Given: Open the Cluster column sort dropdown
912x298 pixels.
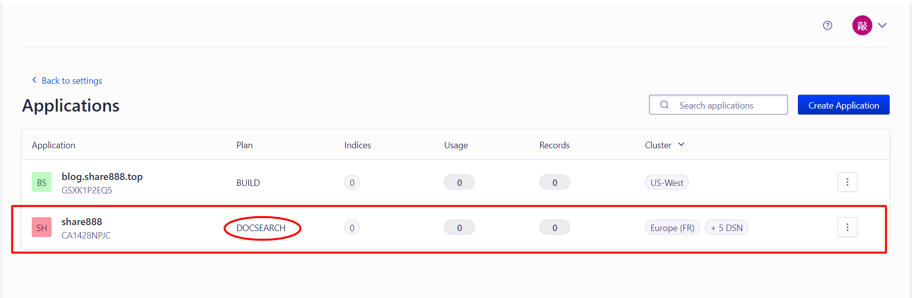Looking at the screenshot, I should (x=681, y=144).
